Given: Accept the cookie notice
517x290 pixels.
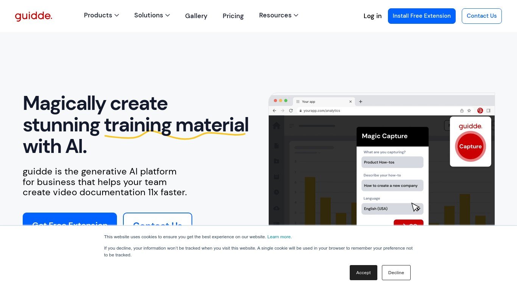Looking at the screenshot, I should pyautogui.click(x=363, y=273).
